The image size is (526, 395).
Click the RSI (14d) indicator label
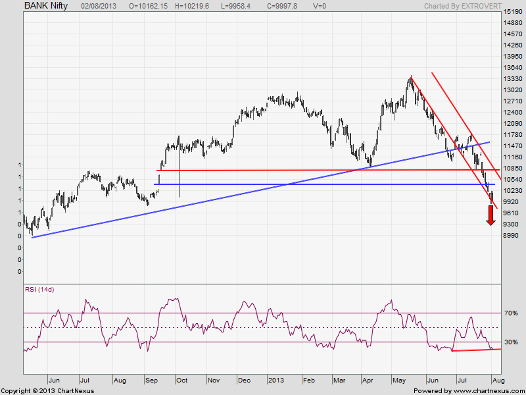coord(40,290)
